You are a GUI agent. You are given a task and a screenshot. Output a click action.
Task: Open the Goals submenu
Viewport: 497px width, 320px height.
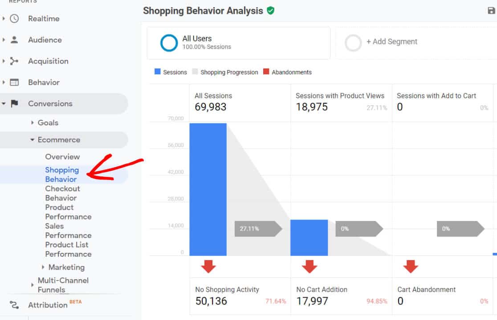pos(48,122)
